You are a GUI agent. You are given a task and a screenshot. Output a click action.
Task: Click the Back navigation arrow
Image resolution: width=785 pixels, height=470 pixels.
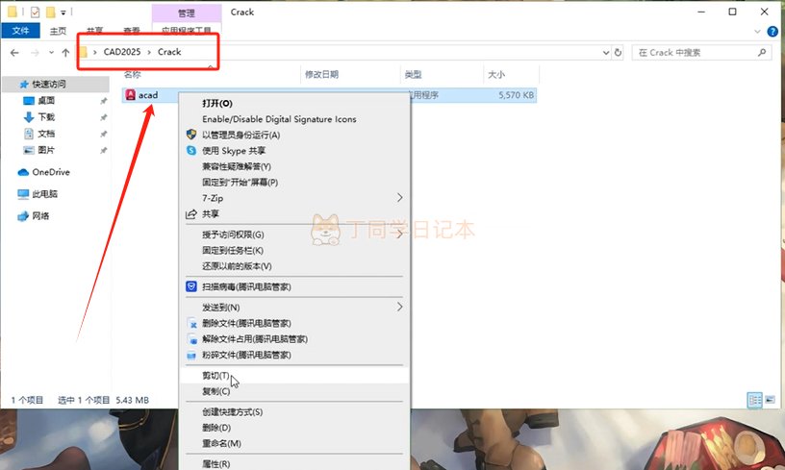pos(14,53)
